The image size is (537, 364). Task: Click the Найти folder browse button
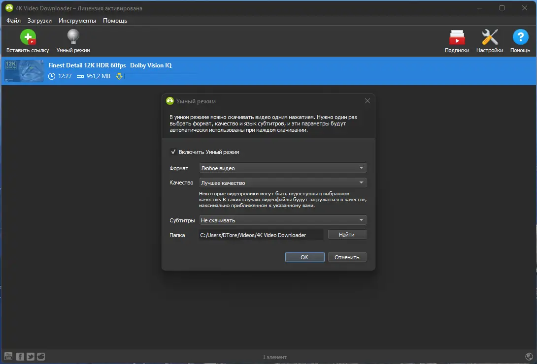(x=347, y=235)
